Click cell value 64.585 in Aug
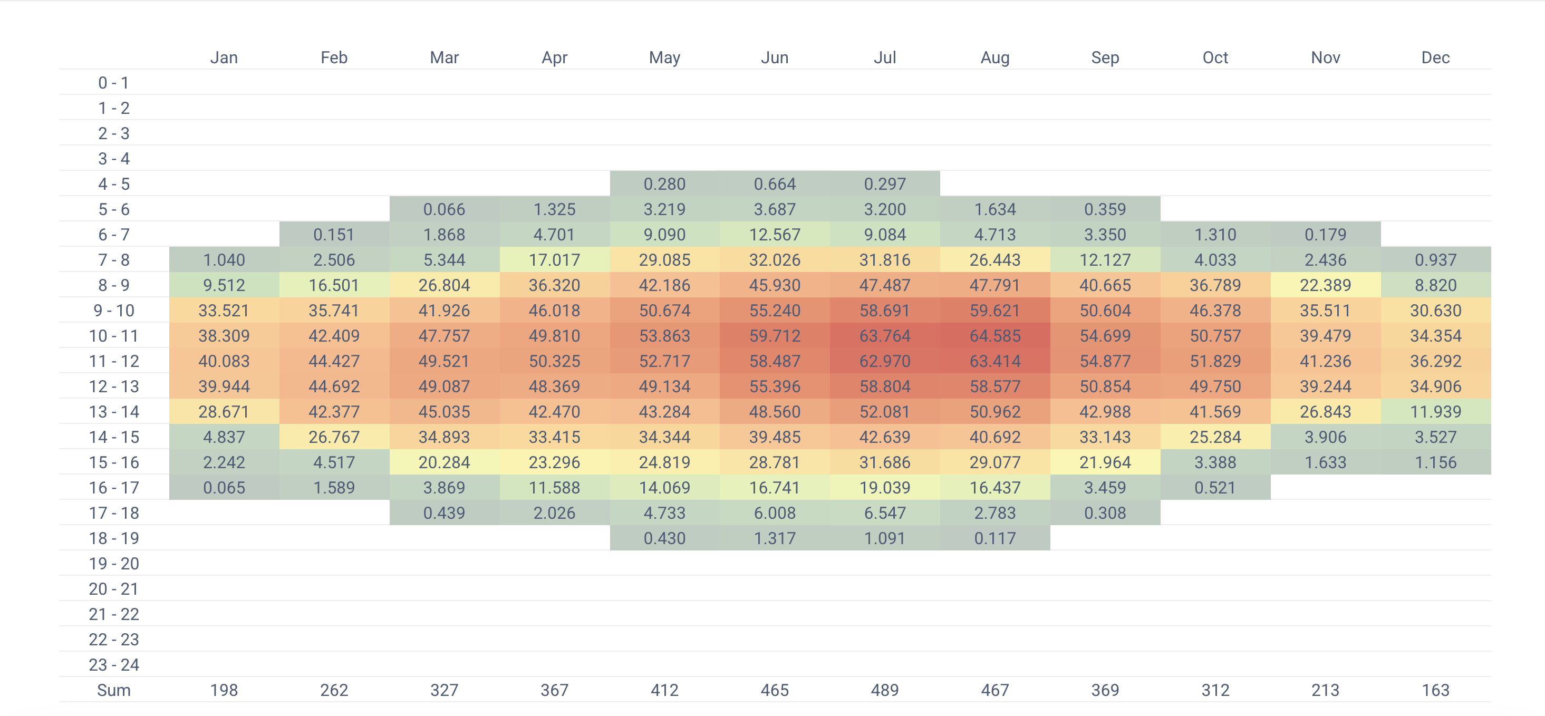 tap(995, 336)
